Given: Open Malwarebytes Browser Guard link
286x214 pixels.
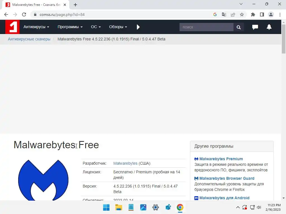Looking at the screenshot, I should pos(227,178).
